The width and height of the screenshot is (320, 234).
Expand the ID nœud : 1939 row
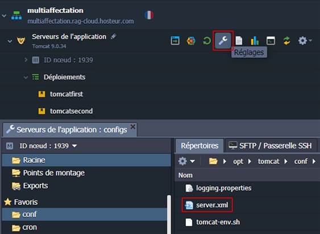(x=26, y=60)
